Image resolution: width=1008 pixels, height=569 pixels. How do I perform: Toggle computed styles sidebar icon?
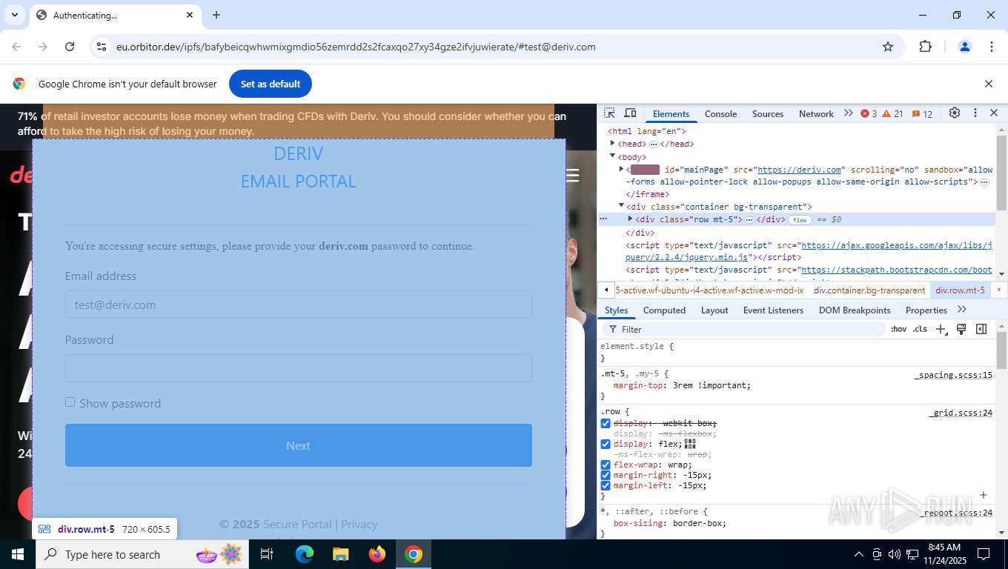[x=981, y=329]
